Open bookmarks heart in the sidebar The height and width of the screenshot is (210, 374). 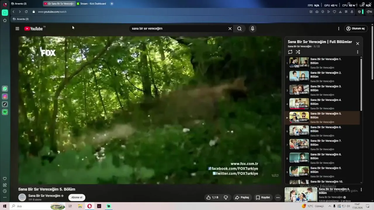(5, 179)
